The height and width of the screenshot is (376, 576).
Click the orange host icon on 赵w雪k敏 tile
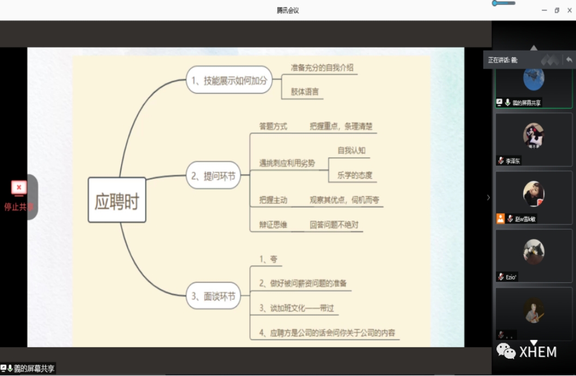(x=500, y=219)
